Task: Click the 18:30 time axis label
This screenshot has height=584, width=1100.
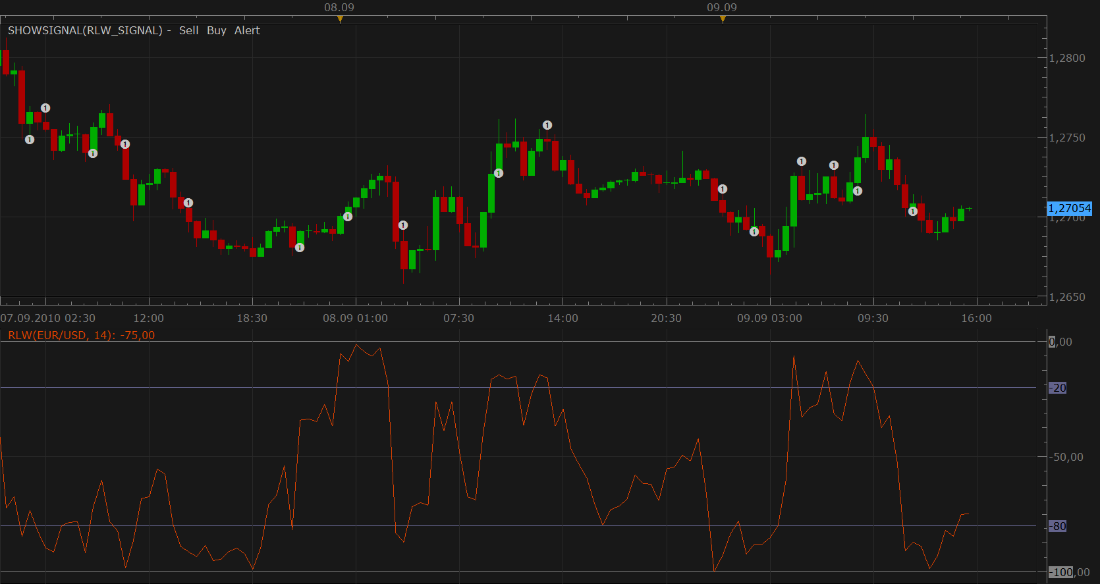Action: (252, 318)
